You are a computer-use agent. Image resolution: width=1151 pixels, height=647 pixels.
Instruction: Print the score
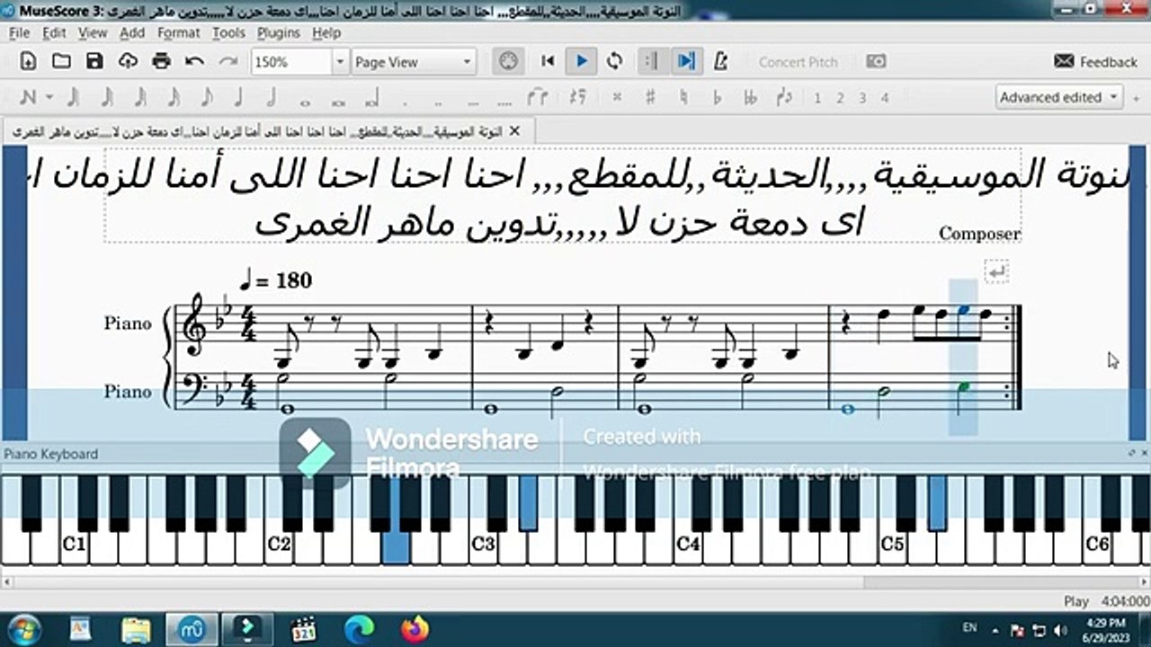pyautogui.click(x=161, y=61)
